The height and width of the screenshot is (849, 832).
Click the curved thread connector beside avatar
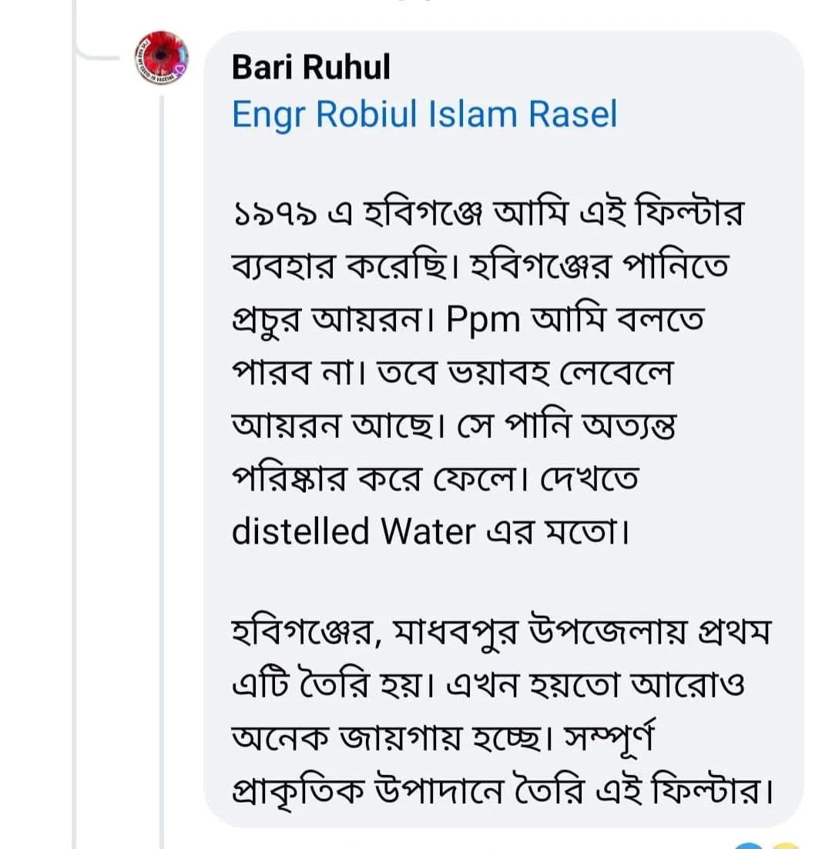pyautogui.click(x=98, y=53)
